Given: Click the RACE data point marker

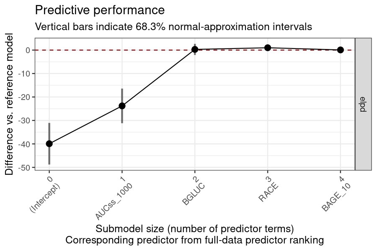Looking at the screenshot, I should [268, 48].
